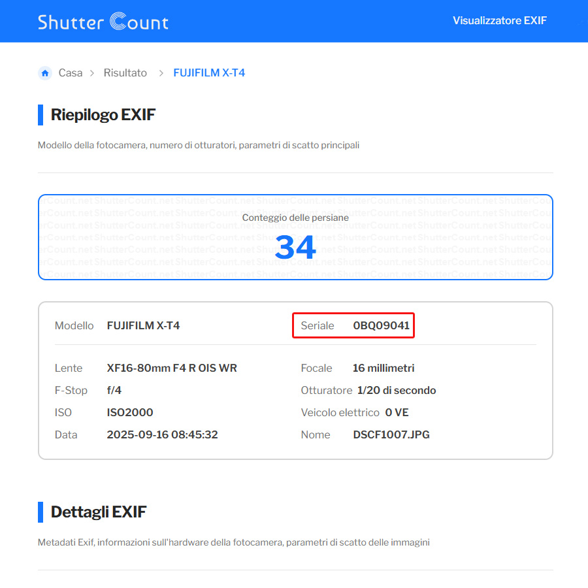Click the shutter speed 1/20 di secondo
Screen dimensions: 588x588
[397, 390]
